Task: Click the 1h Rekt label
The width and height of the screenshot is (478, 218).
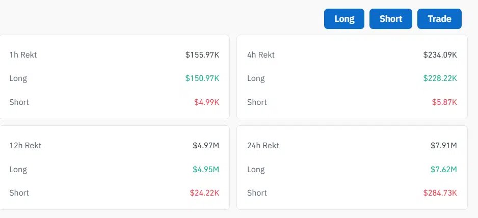Action: [23, 55]
